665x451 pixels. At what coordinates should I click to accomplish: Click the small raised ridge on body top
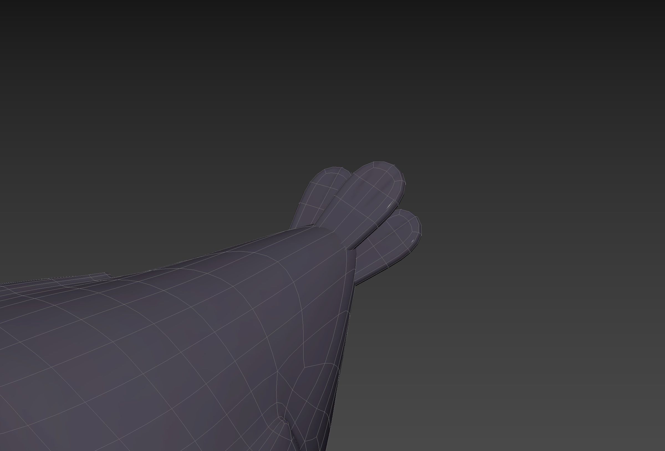point(100,276)
